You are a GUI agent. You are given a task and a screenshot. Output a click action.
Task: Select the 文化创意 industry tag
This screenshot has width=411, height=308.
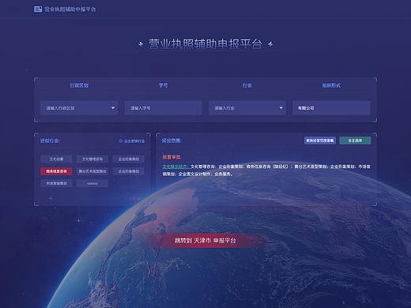click(56, 159)
